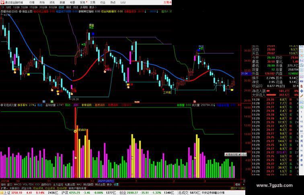This screenshot has width=304, height=195.
Task: Click the 月 monthly sidebar shortcut
Action: click(x=302, y=146)
